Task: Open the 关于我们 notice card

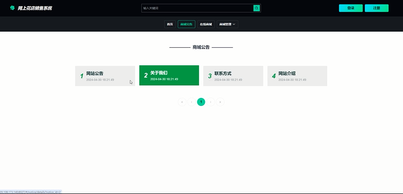Action: pos(169,75)
